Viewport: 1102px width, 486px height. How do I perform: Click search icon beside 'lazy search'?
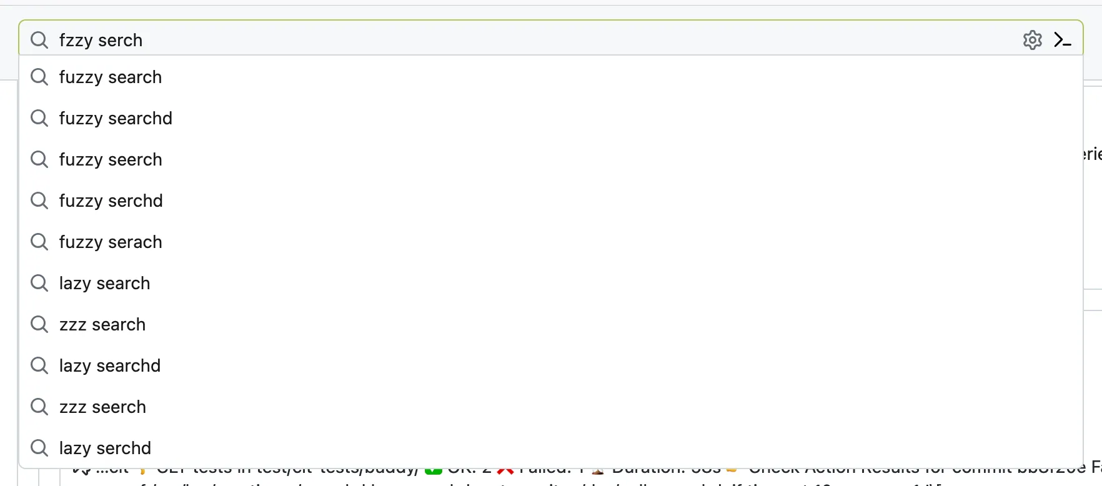click(39, 283)
